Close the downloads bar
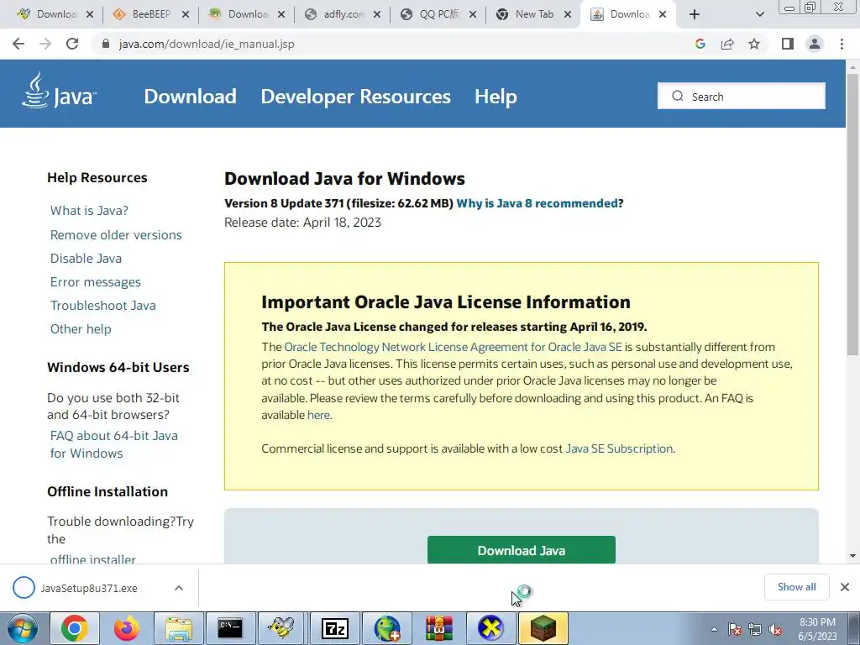 tap(845, 587)
